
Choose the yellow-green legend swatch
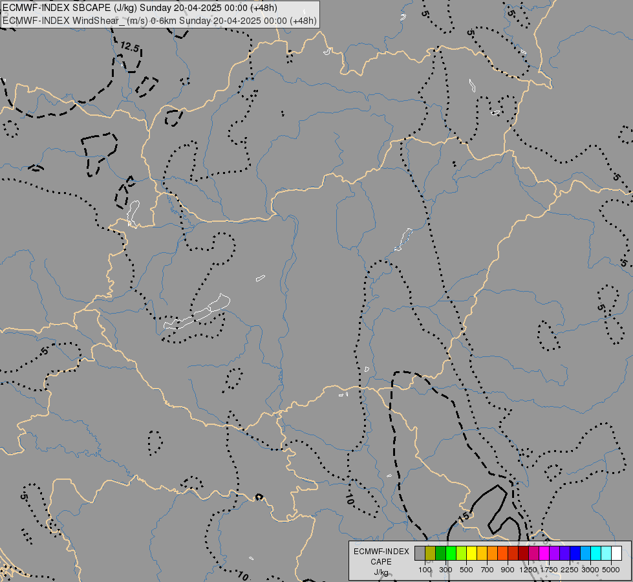coord(461,553)
